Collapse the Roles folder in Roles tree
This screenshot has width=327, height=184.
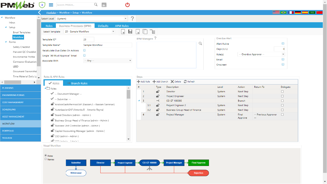tap(45, 88)
